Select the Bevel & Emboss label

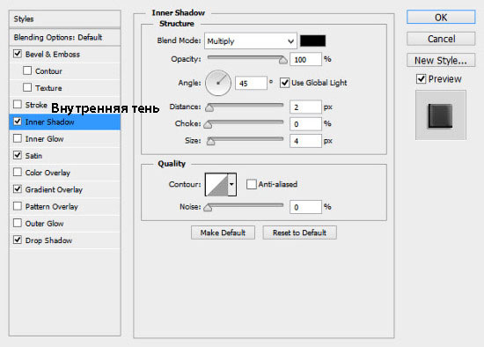tap(53, 54)
